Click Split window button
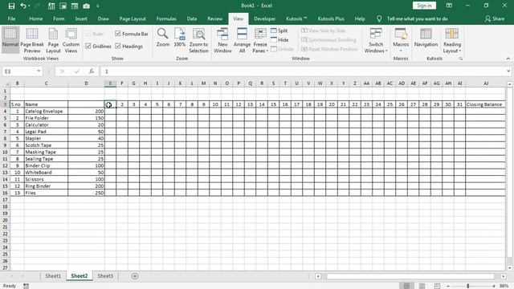 tap(279, 31)
